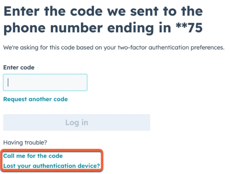Click the Having trouble? text
The image size is (231, 174).
click(25, 143)
